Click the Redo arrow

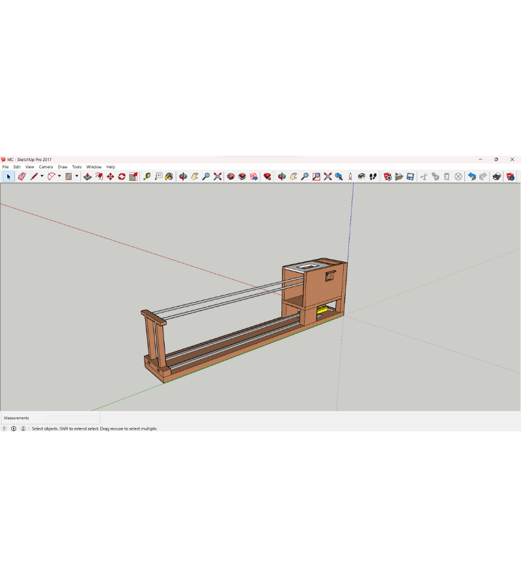pyautogui.click(x=483, y=177)
